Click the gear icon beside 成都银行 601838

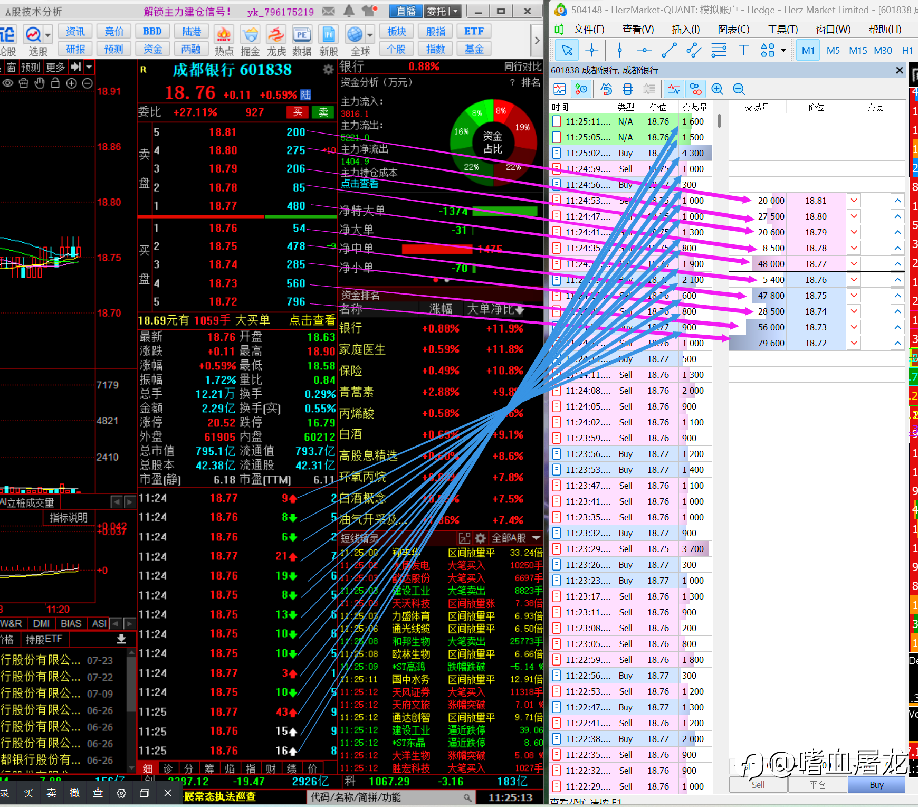(328, 70)
